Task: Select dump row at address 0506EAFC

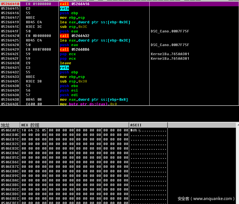Action: [x=10, y=130]
